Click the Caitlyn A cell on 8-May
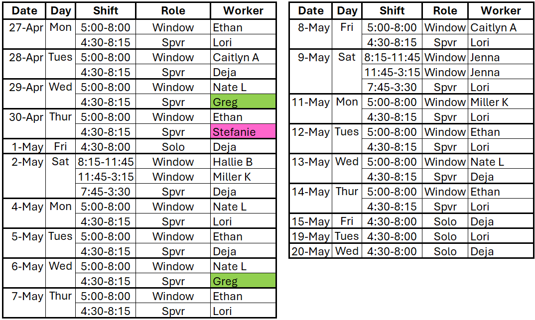 point(501,27)
